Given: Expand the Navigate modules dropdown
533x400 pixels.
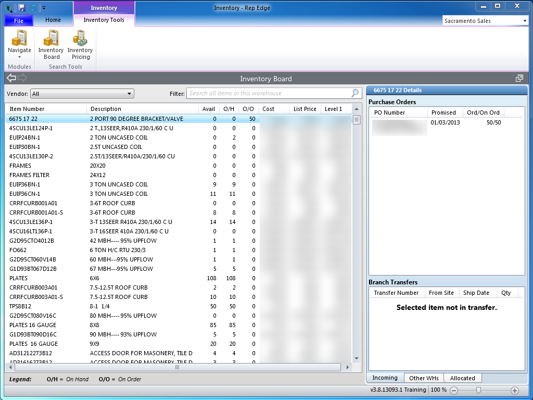Looking at the screenshot, I should pyautogui.click(x=19, y=57).
